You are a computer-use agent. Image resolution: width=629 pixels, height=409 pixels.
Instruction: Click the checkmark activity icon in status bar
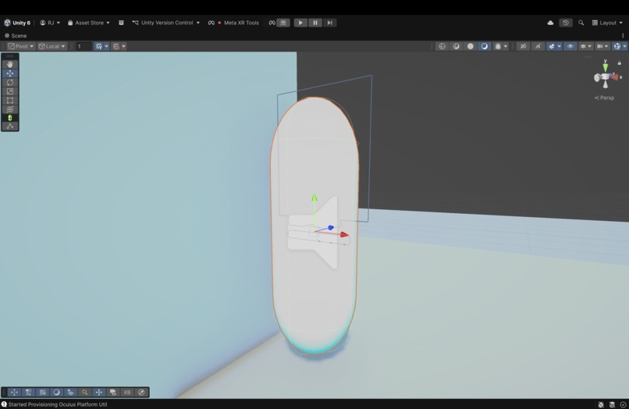tap(623, 404)
